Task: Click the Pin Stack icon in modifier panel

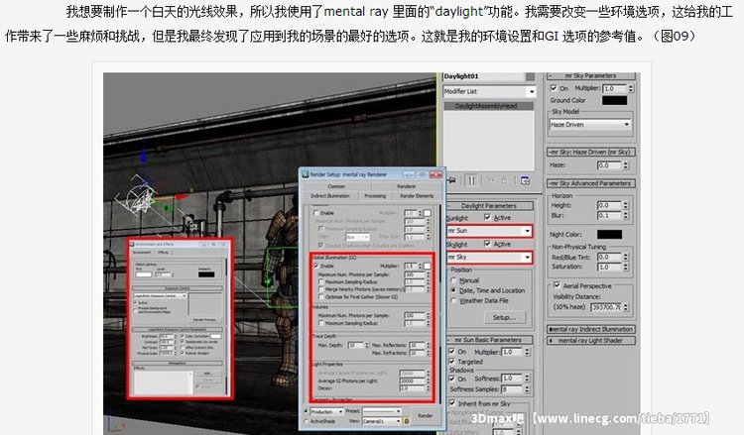Action: [451, 180]
